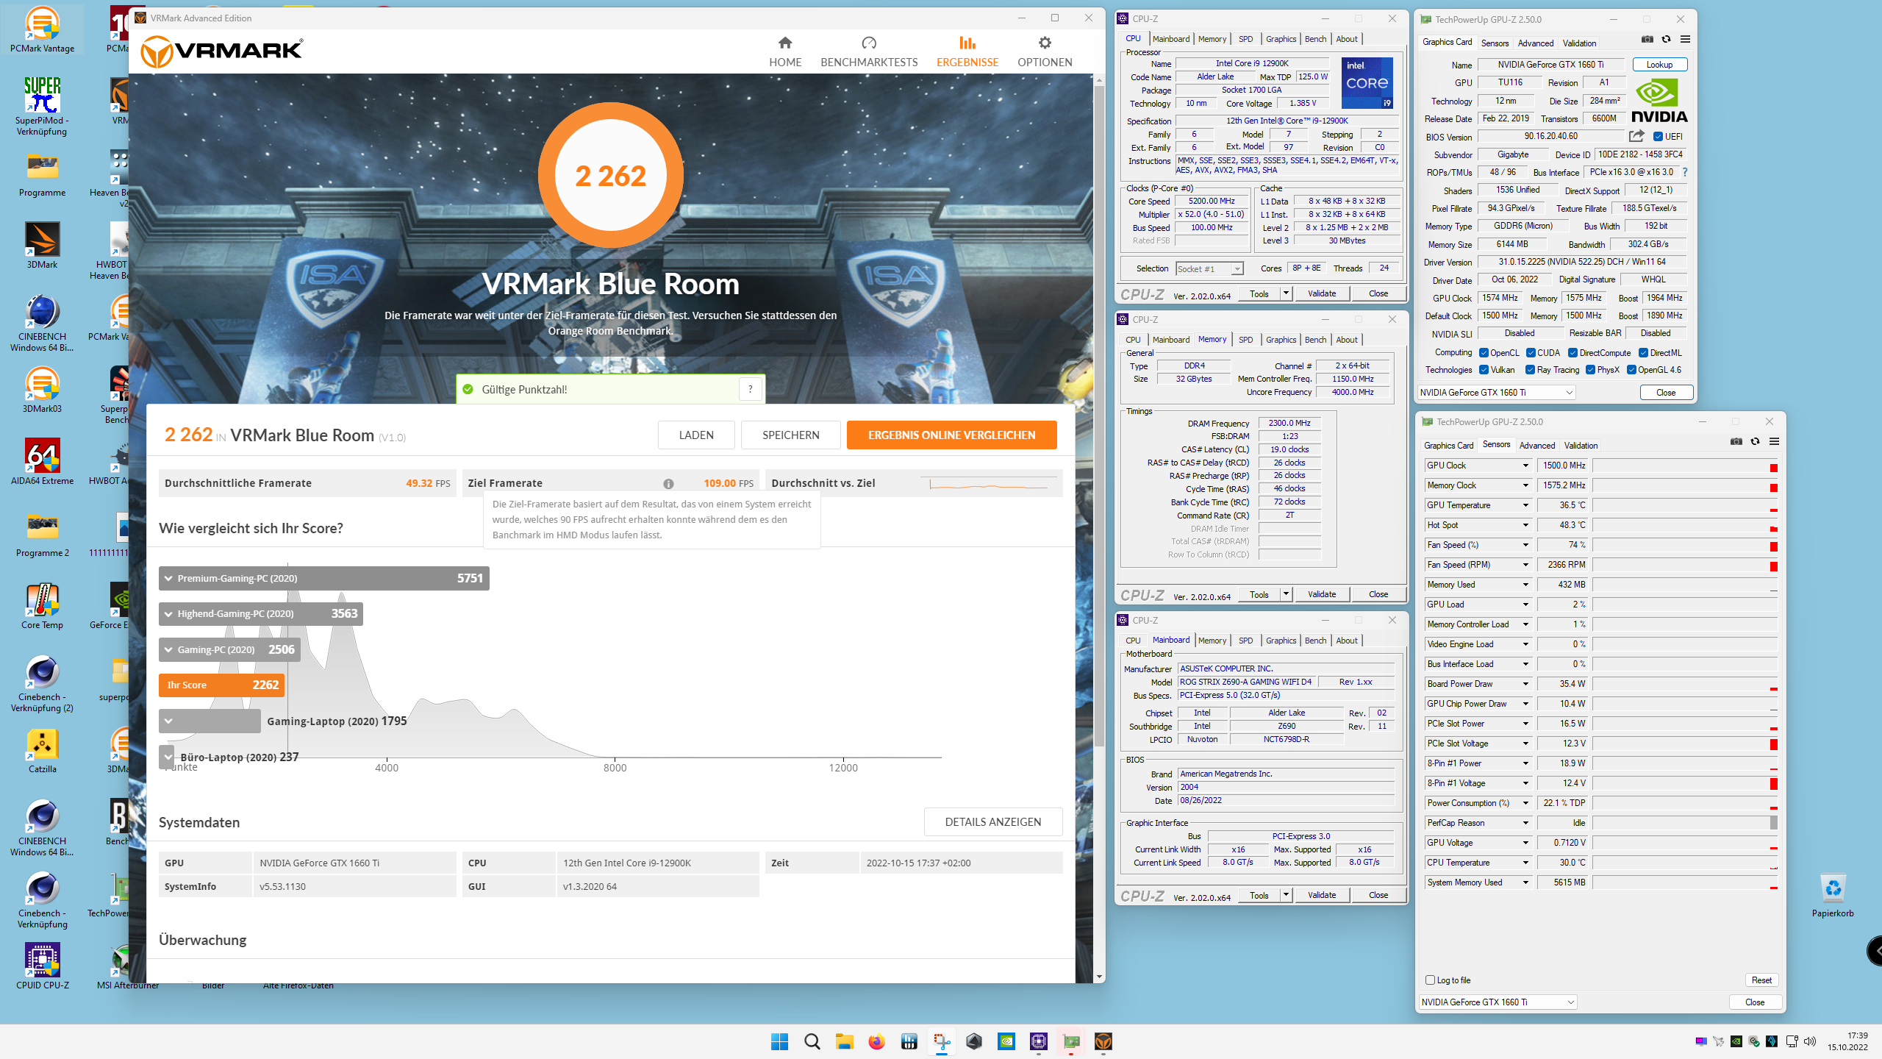Screen dimensions: 1882x1059
Task: Toggle UEFI checkbox in GPU-Z
Action: coord(1658,137)
